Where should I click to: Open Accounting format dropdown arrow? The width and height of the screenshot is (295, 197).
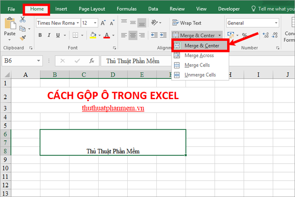237,35
